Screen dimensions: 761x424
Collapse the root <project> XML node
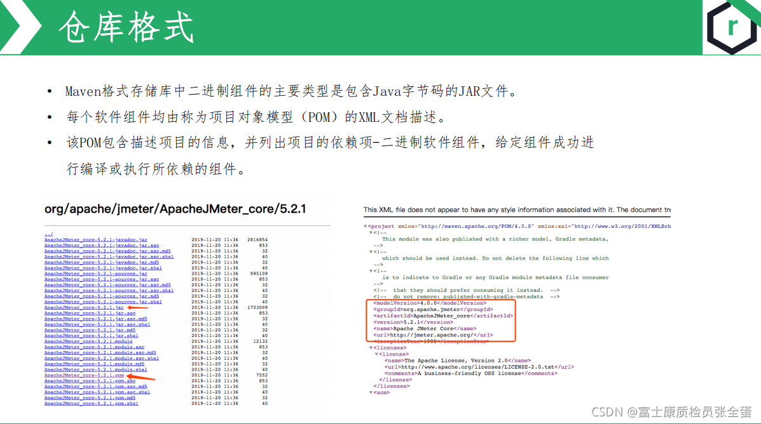pos(366,227)
